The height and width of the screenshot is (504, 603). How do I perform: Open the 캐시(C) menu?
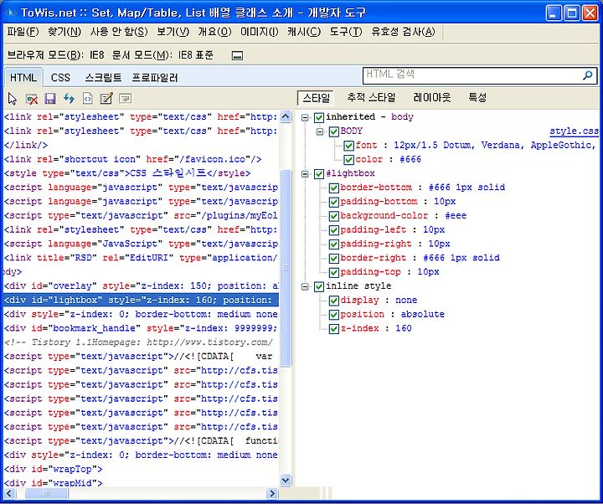[x=304, y=32]
